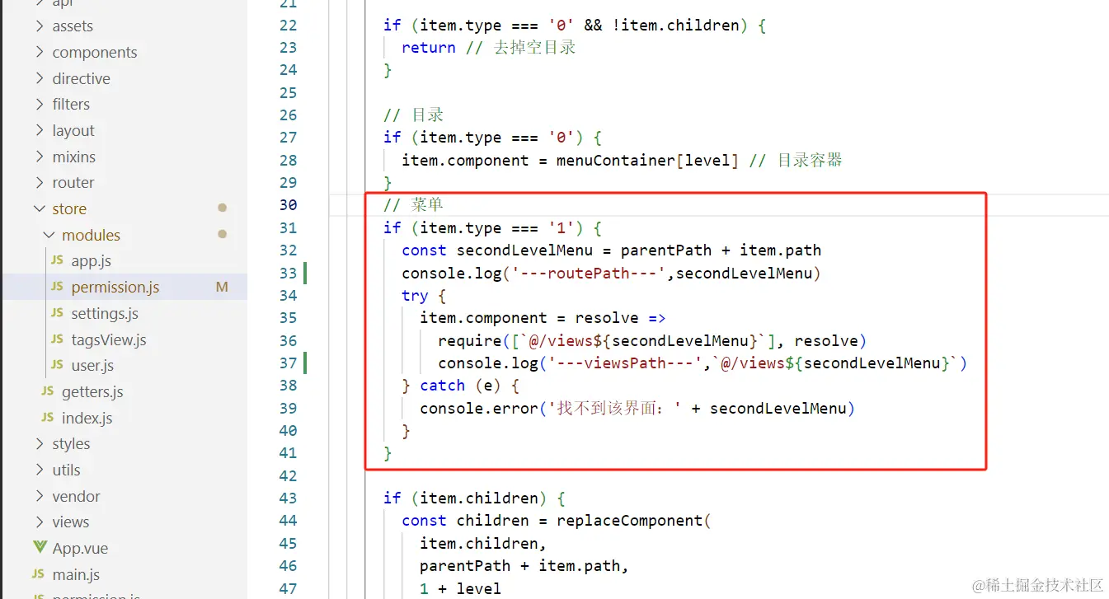Collapse the store folder
The image size is (1109, 599).
tap(40, 208)
